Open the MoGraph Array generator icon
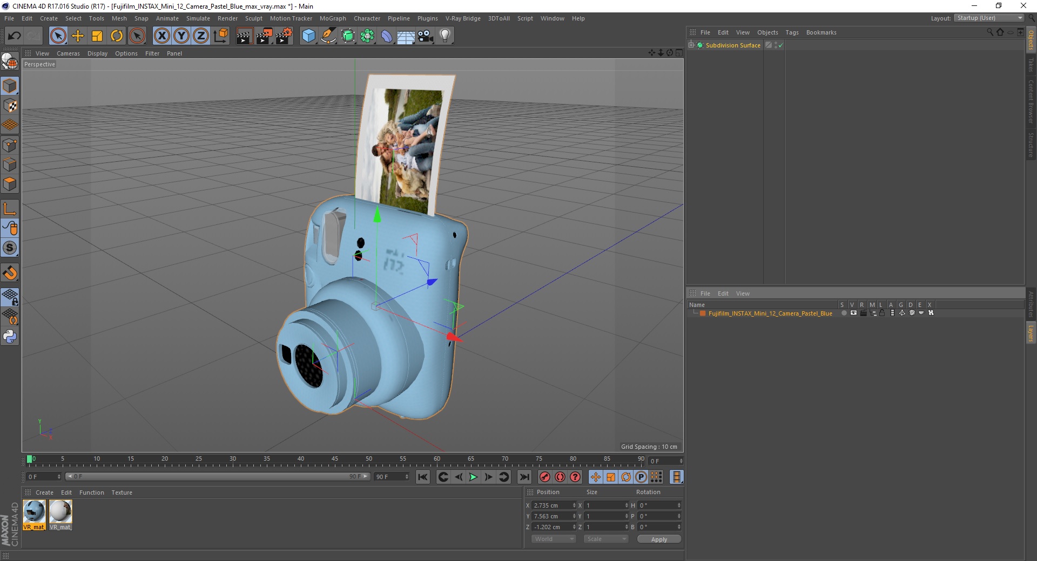 [367, 36]
